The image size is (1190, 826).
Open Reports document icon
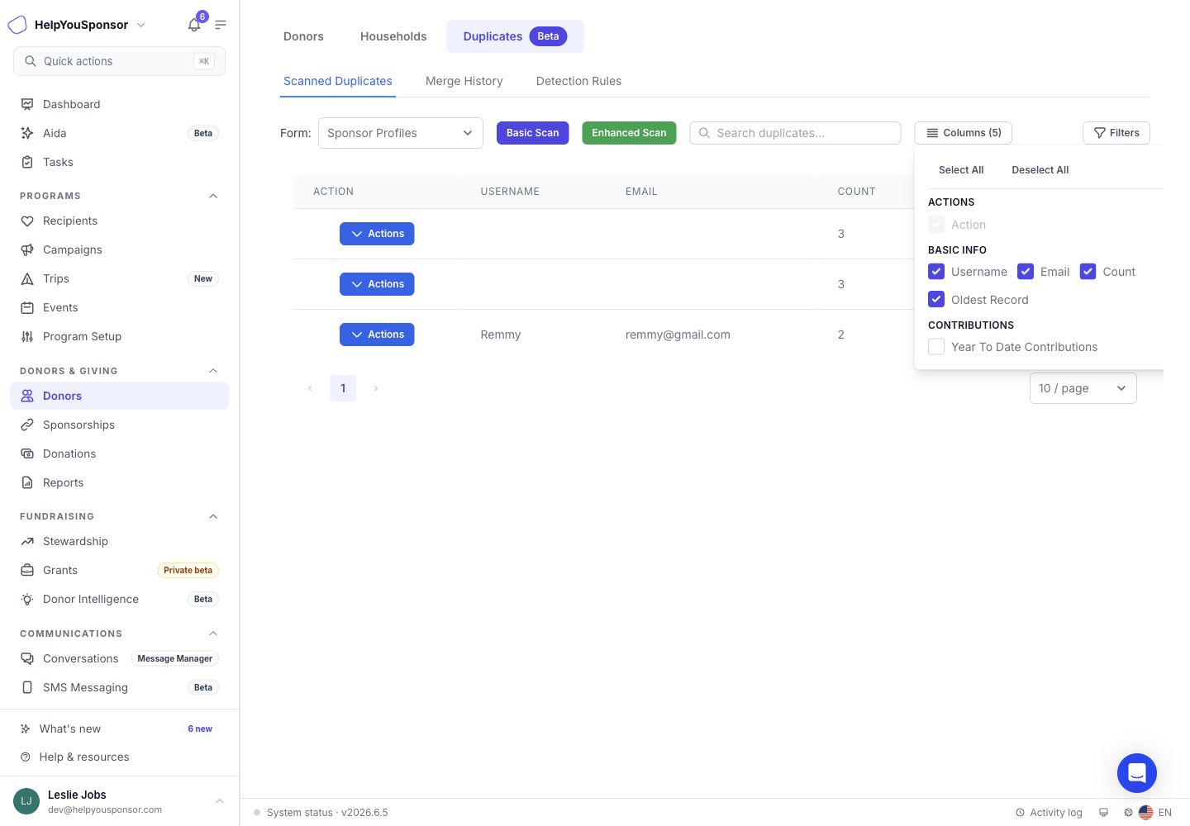(27, 482)
